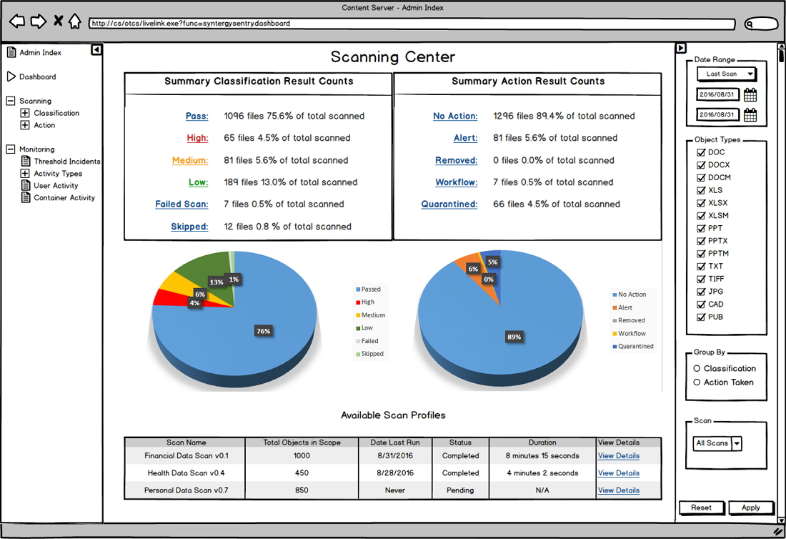786x539 pixels.
Task: Open User Activity in sidebar
Action: point(56,186)
